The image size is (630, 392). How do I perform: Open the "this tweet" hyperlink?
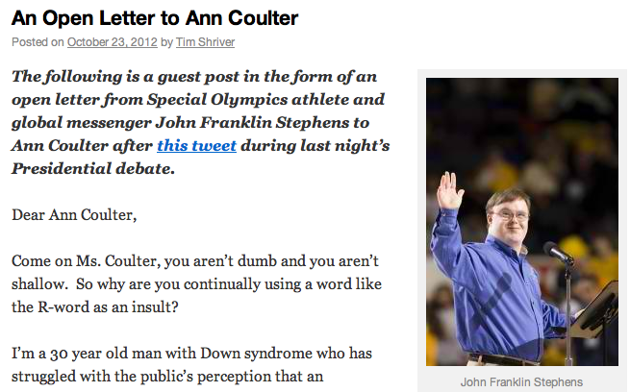[196, 146]
